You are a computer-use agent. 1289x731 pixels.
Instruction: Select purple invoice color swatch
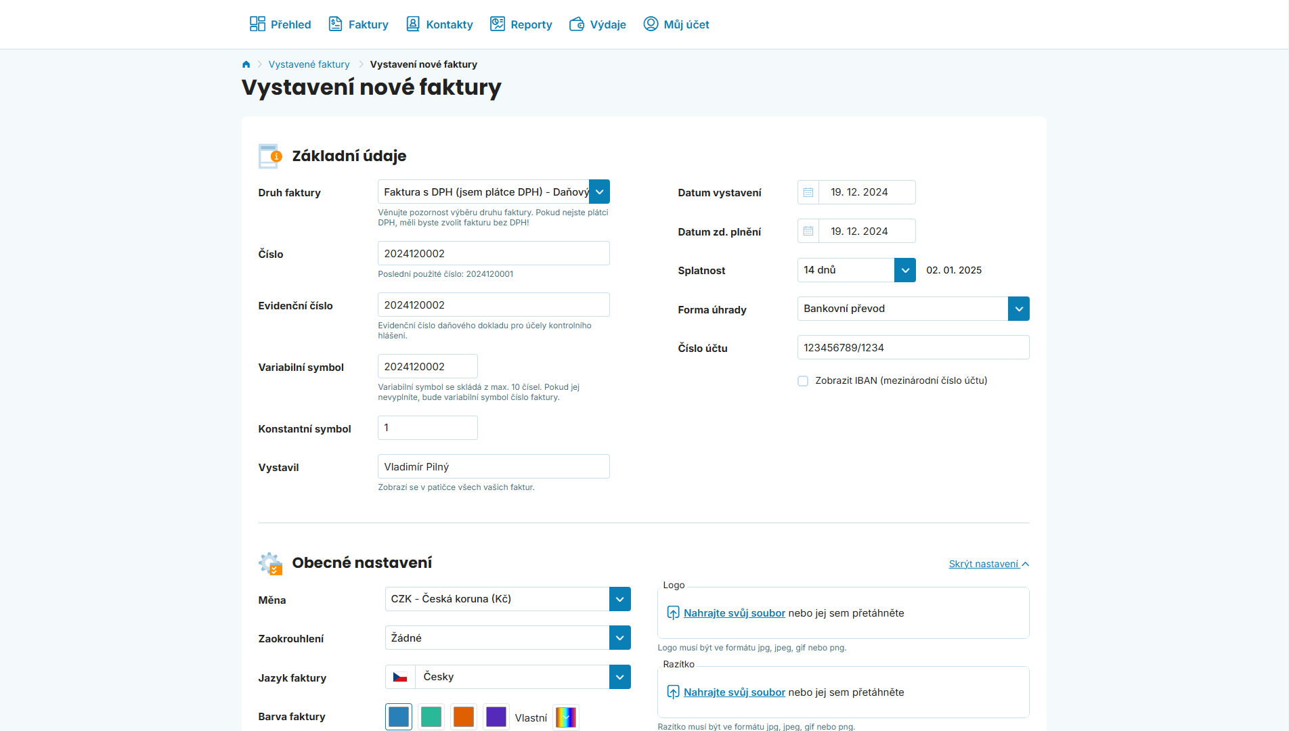[496, 717]
